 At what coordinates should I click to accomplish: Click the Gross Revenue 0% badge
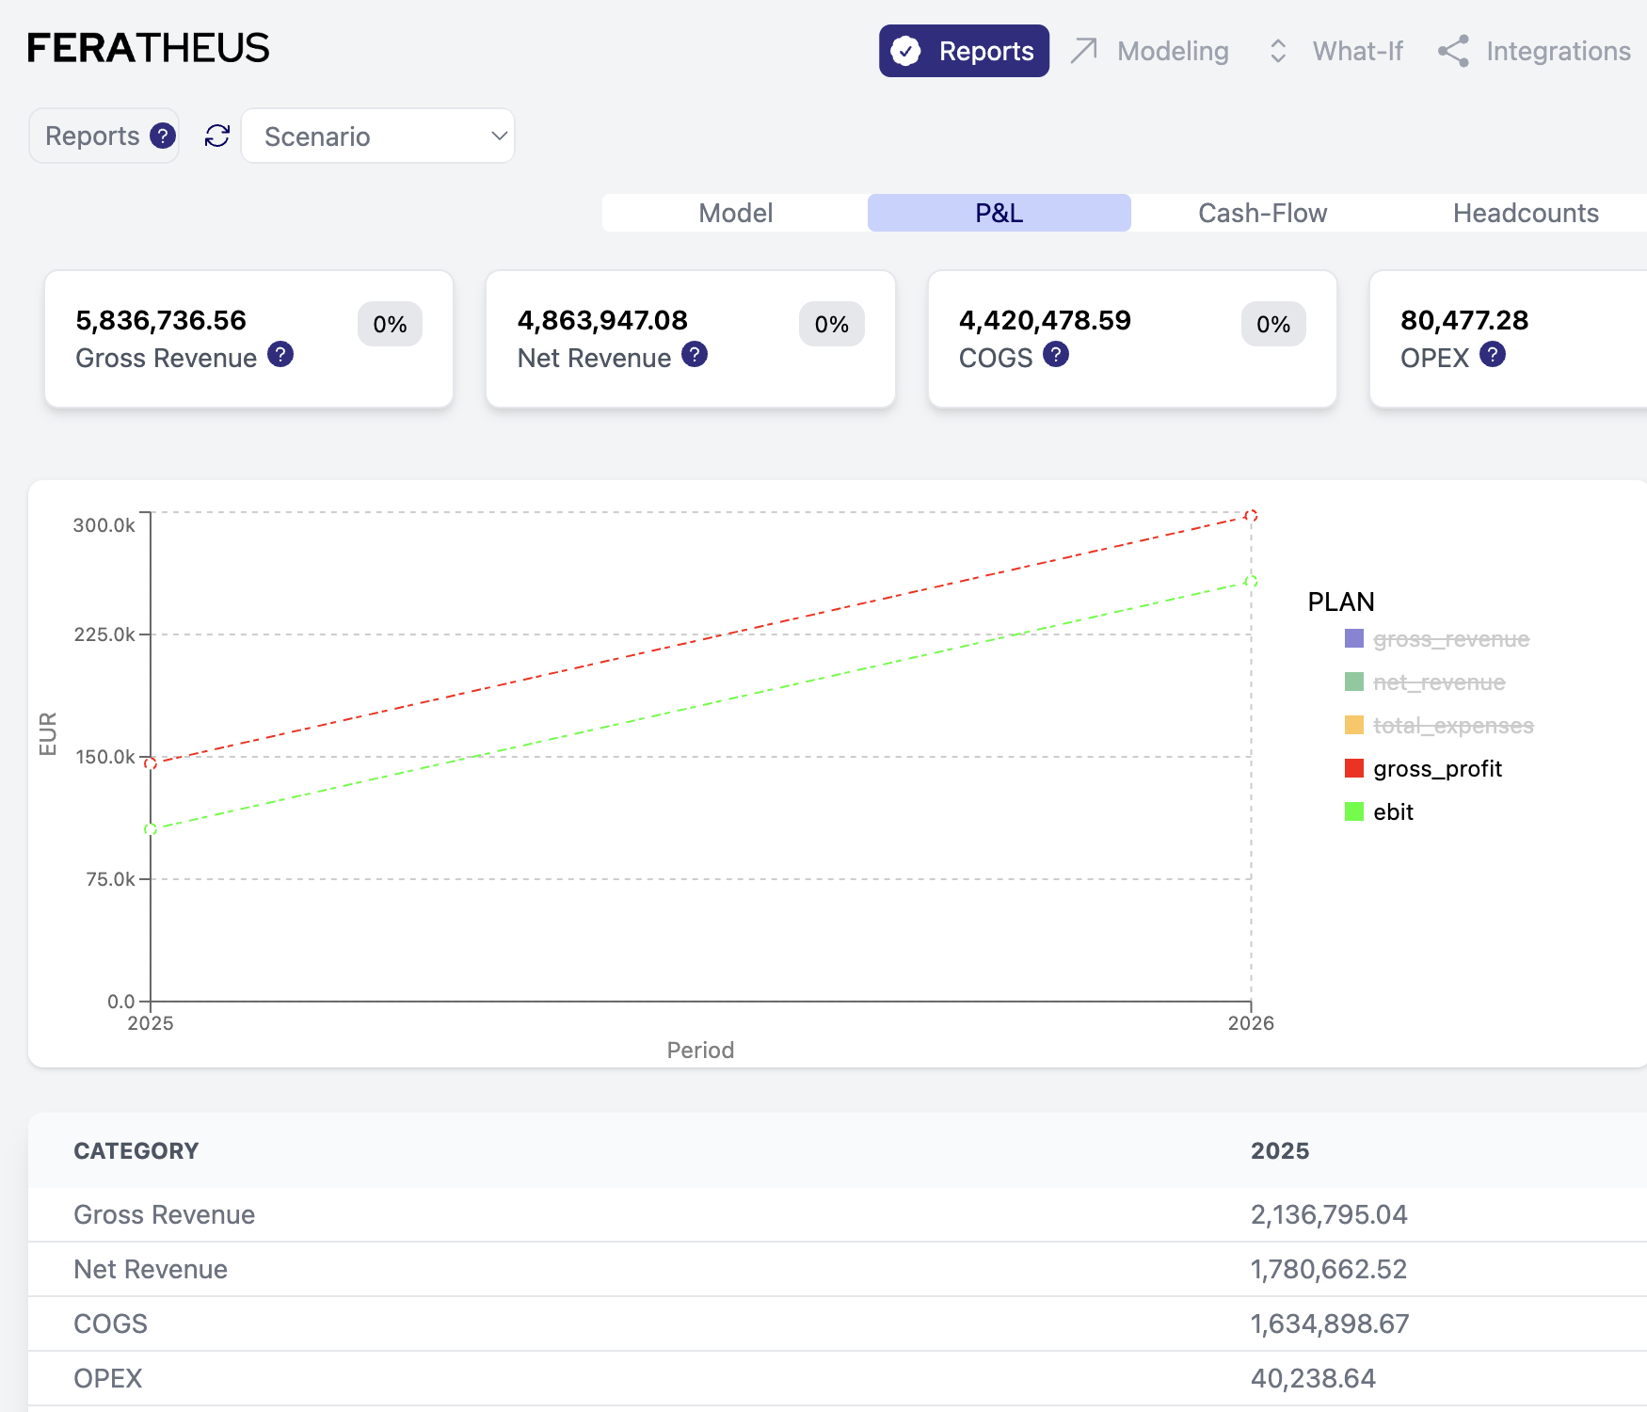pos(390,324)
